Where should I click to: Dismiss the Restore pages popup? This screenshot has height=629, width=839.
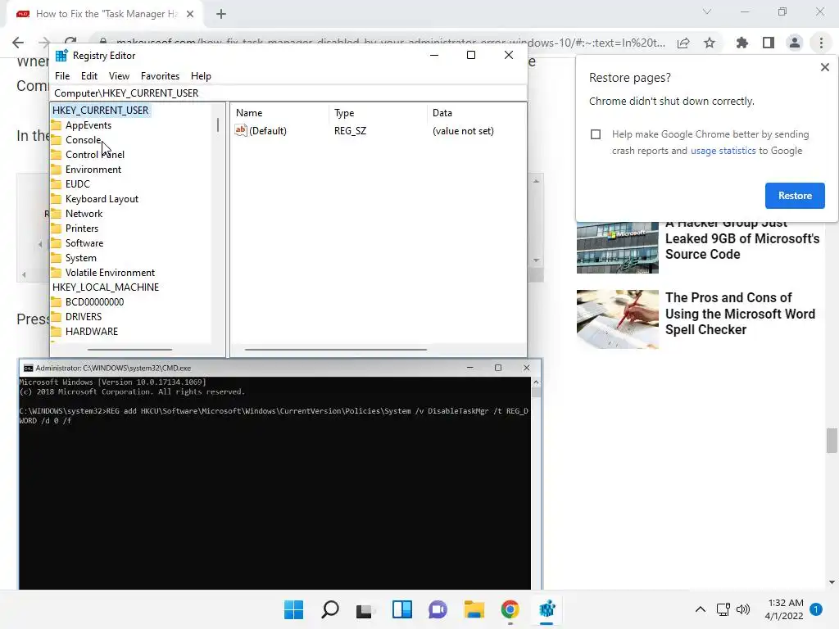(824, 67)
